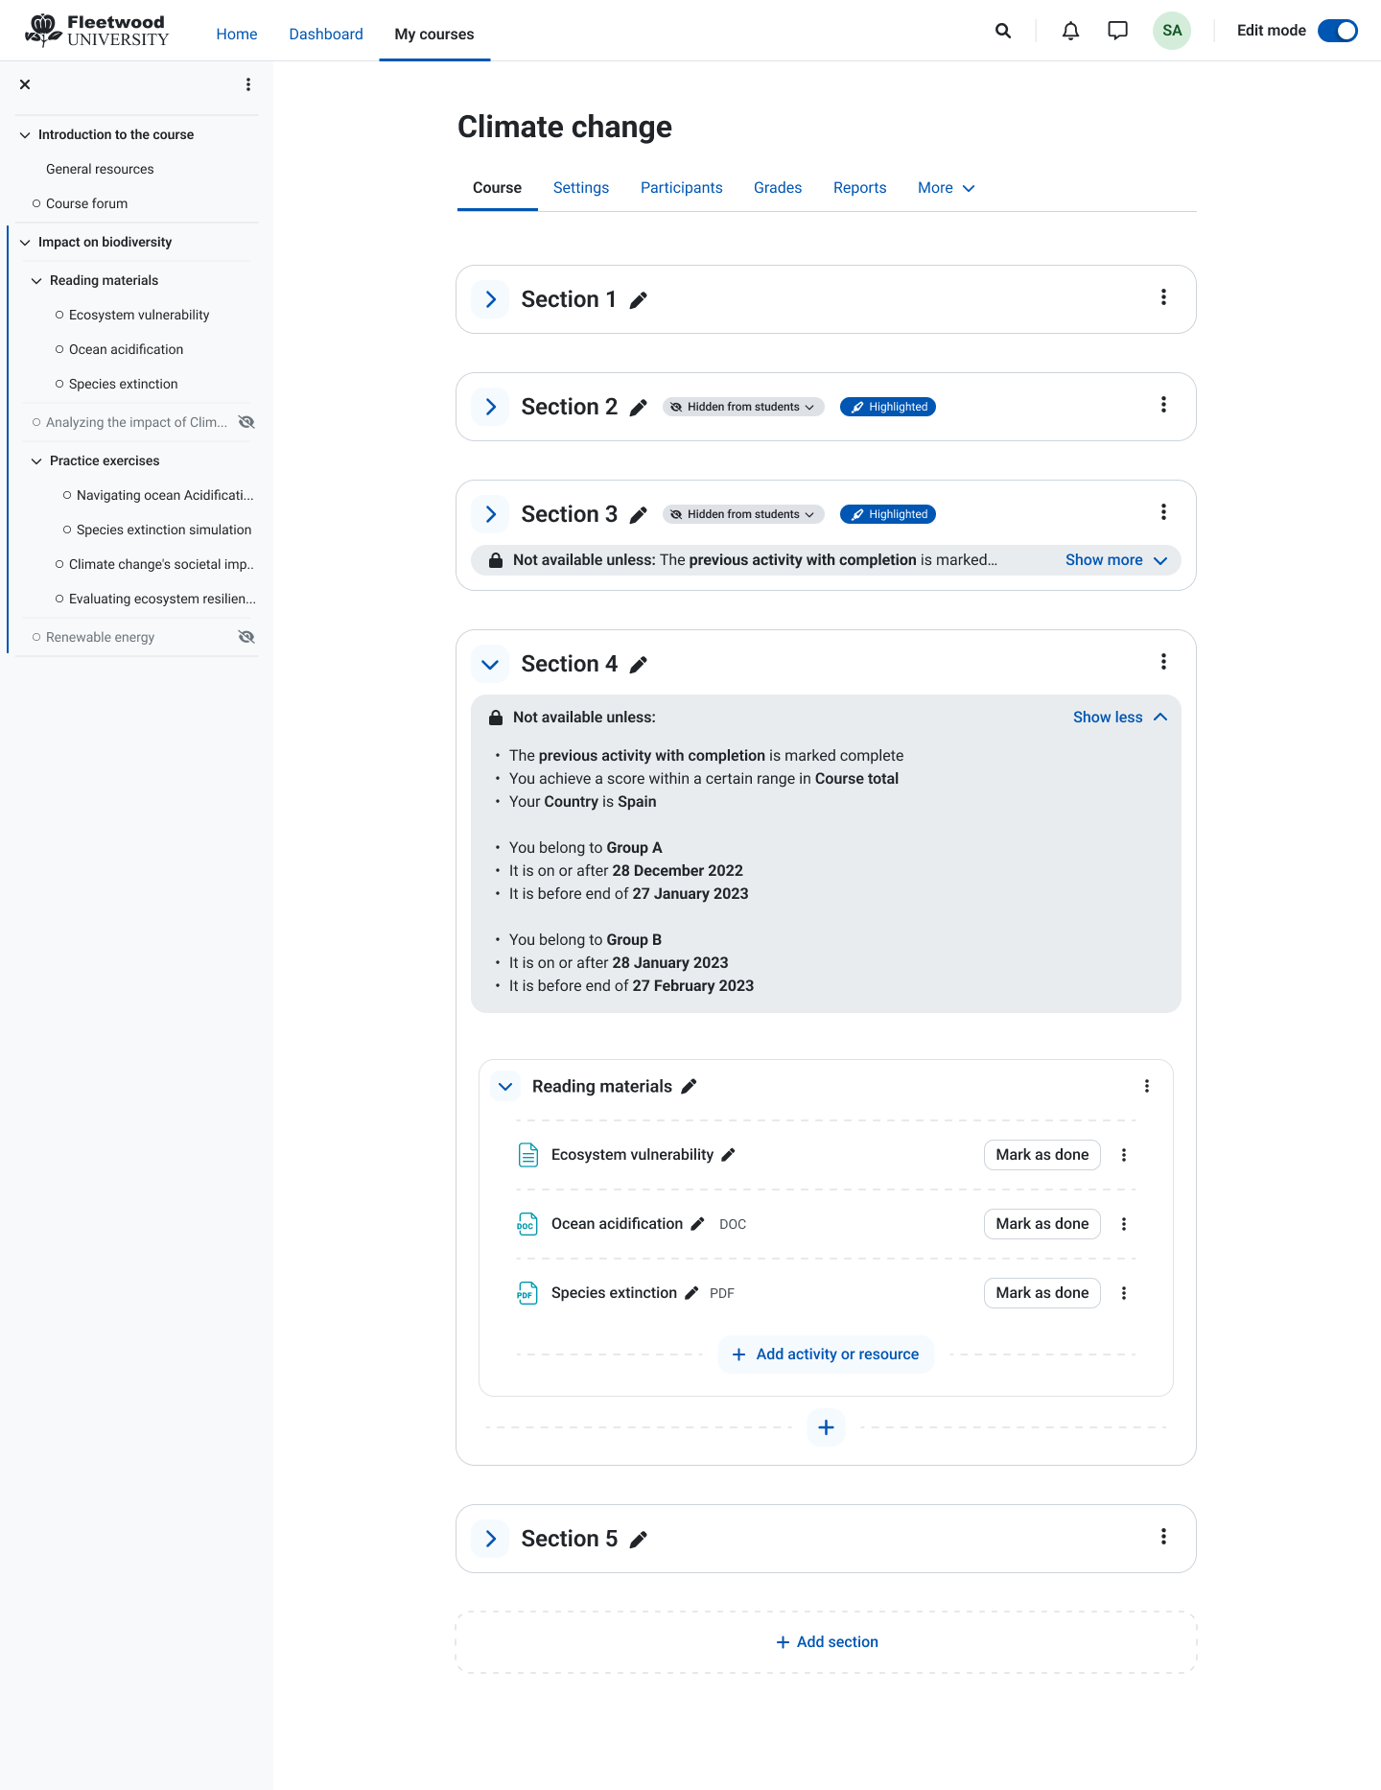Edit Ecosystem vulnerability title pencil

click(728, 1155)
